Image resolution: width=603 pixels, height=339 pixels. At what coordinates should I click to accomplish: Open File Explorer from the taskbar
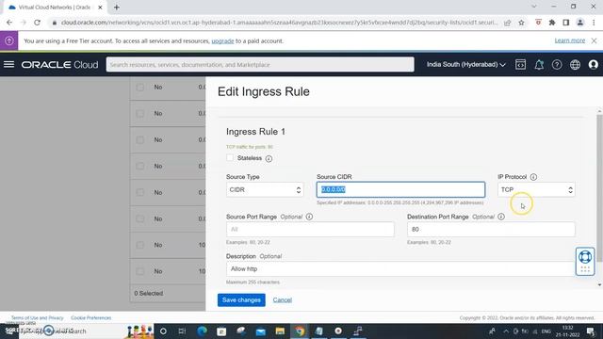(280, 331)
